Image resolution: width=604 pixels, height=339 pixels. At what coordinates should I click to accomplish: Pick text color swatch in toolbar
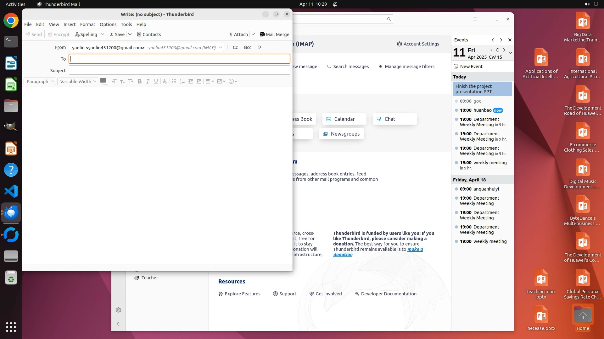(x=103, y=80)
